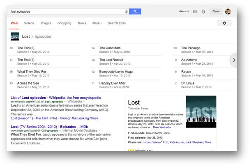
Task: Click More link after characters list
Action: (208, 142)
